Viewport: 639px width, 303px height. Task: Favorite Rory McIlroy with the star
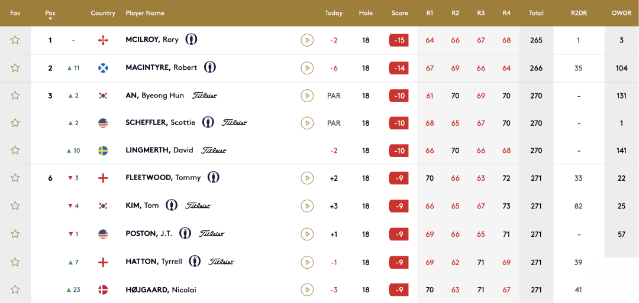15,40
